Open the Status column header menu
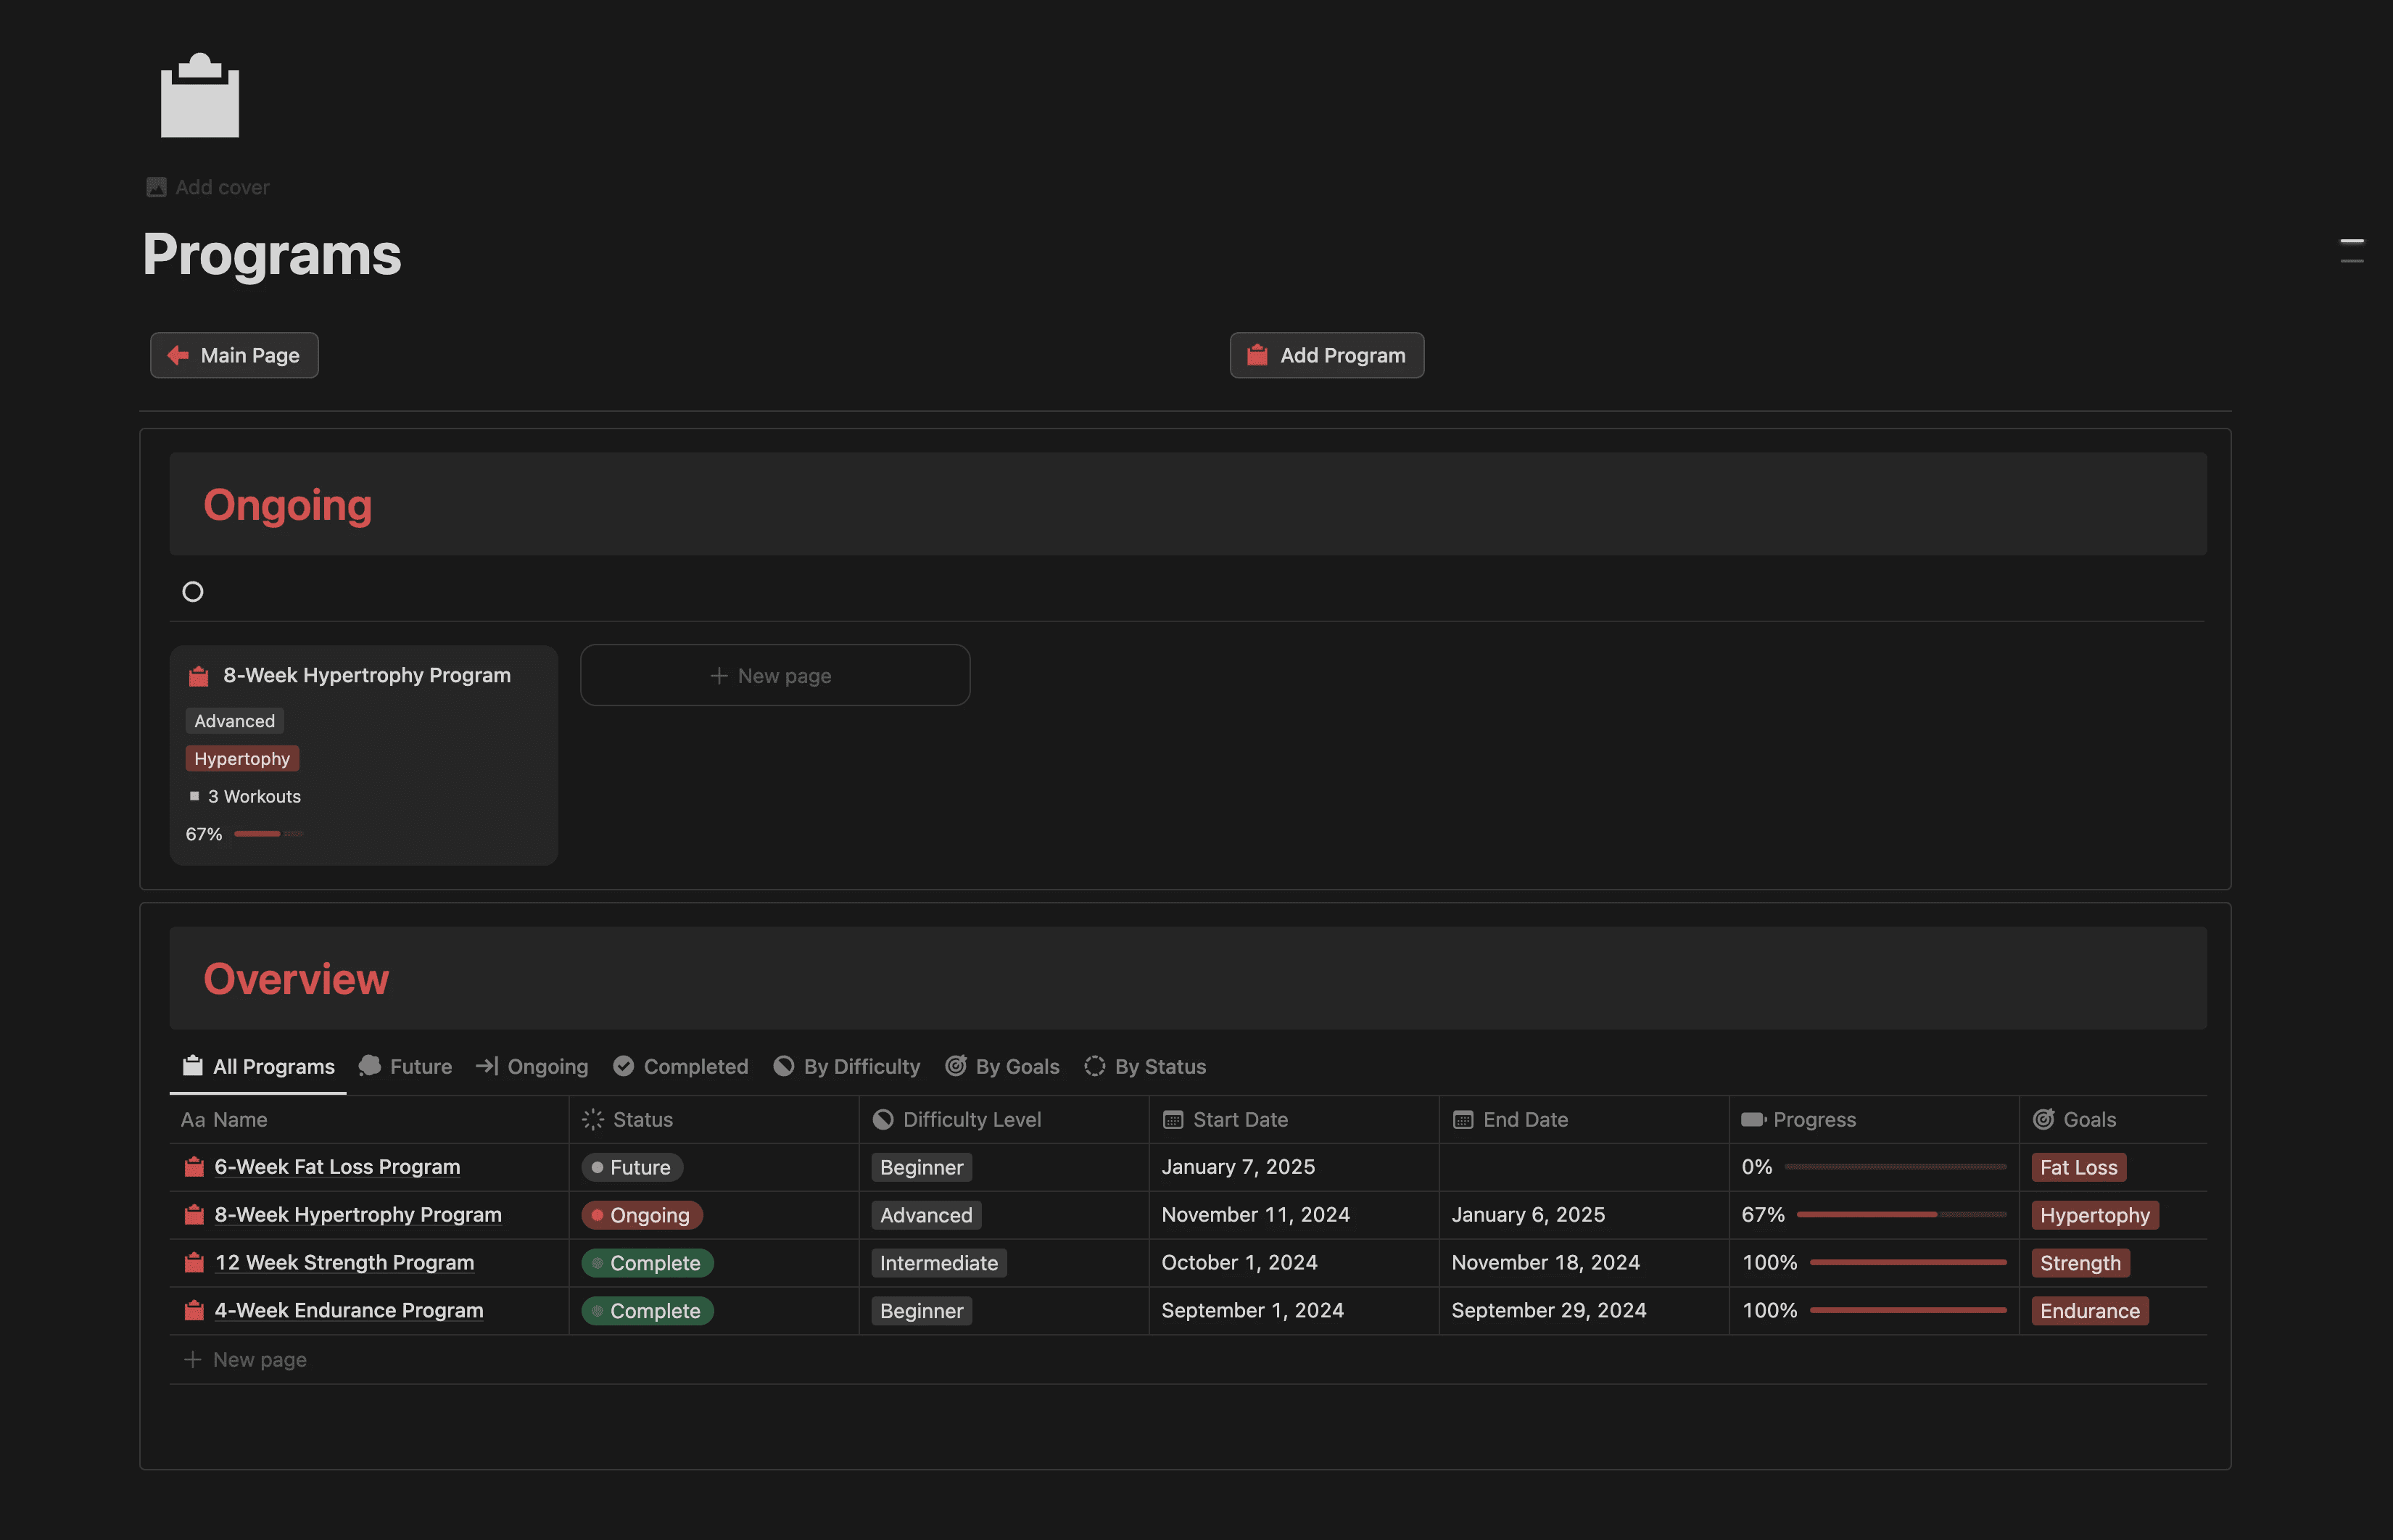Screen dimensions: 2393x1540 click(x=642, y=1120)
